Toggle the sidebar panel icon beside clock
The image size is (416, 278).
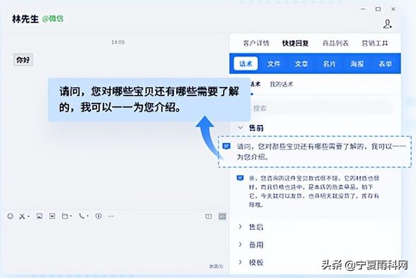[x=222, y=216]
